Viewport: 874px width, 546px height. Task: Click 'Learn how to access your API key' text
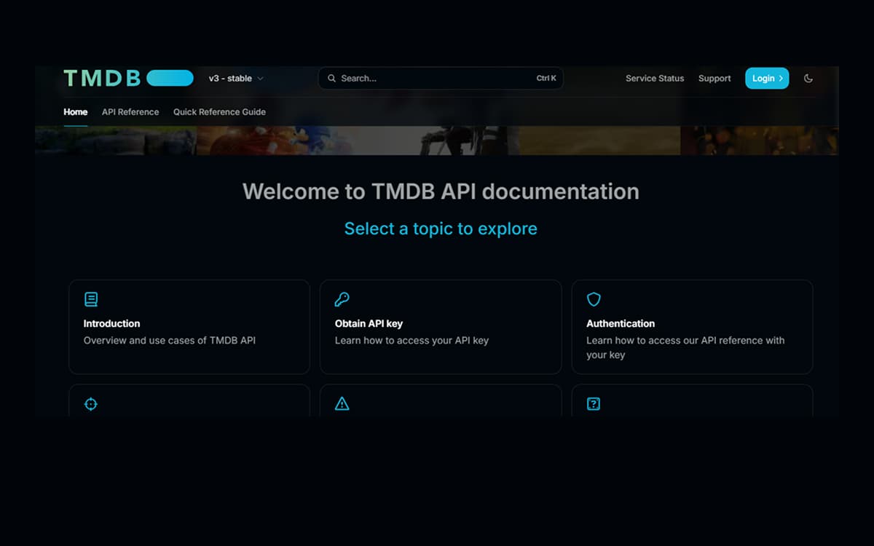412,340
